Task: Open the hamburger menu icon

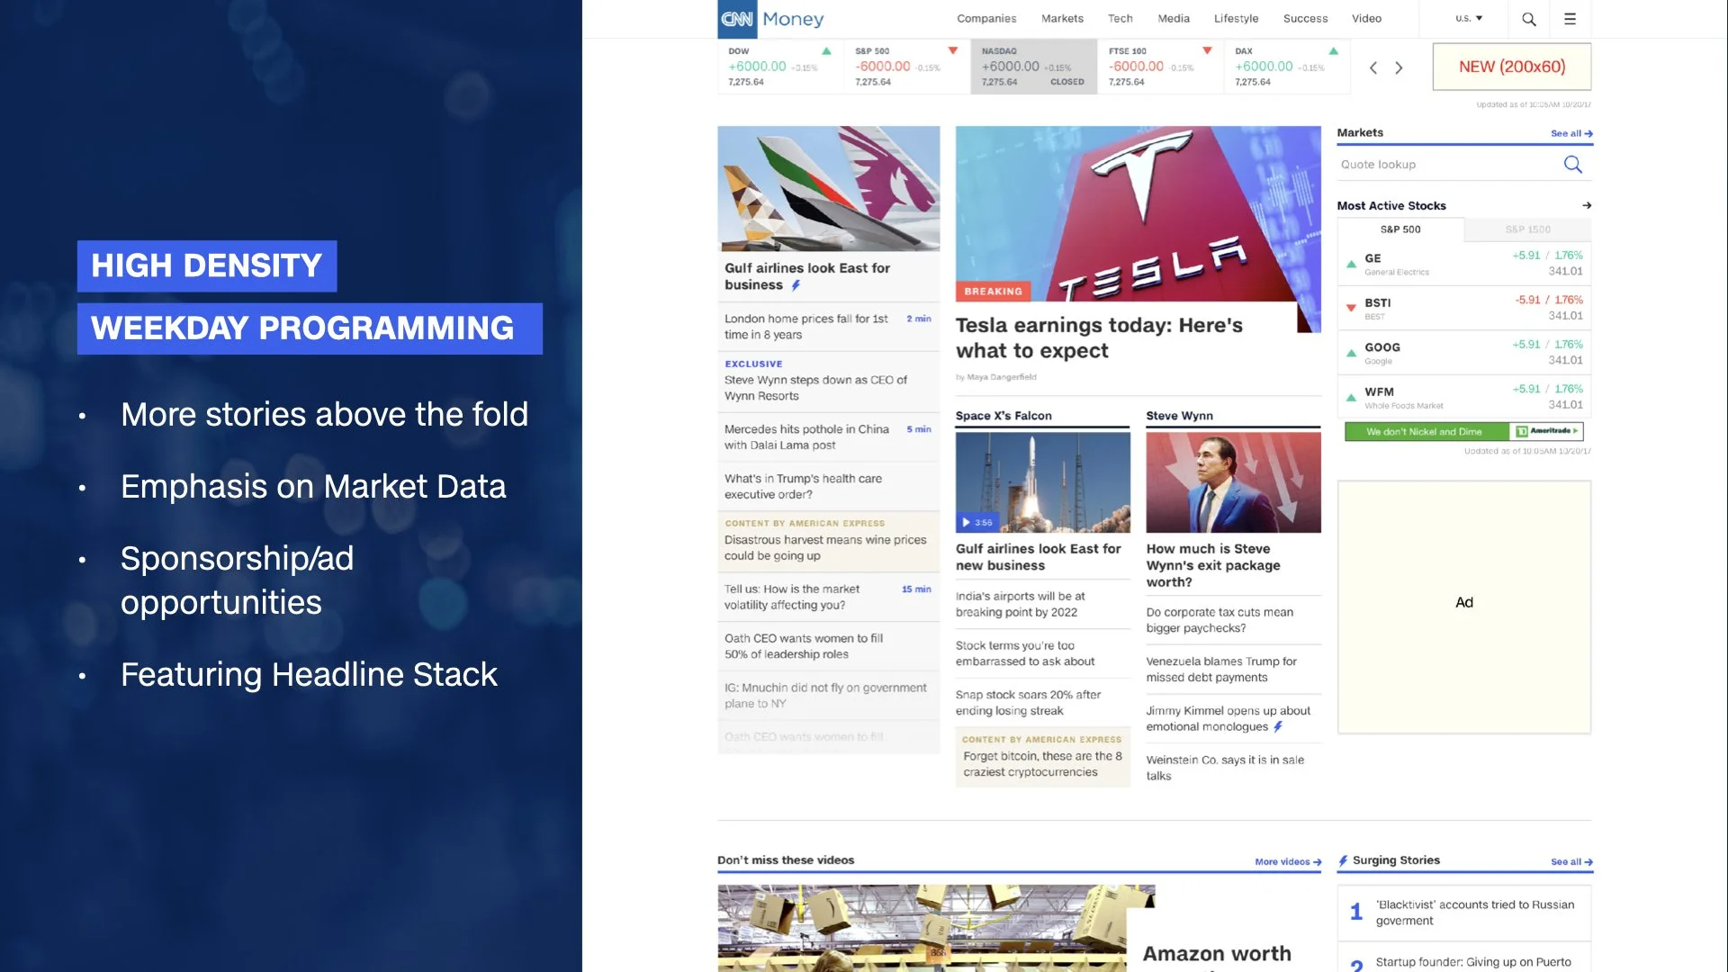Action: coord(1570,19)
